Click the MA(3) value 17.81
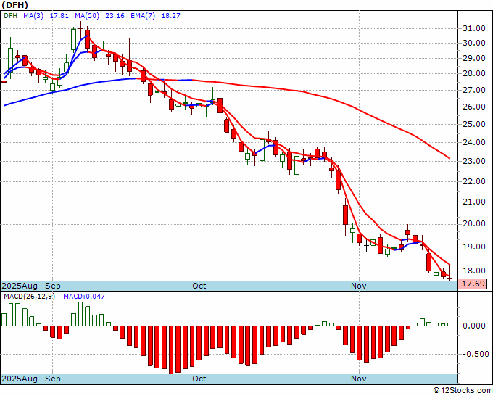 point(59,16)
